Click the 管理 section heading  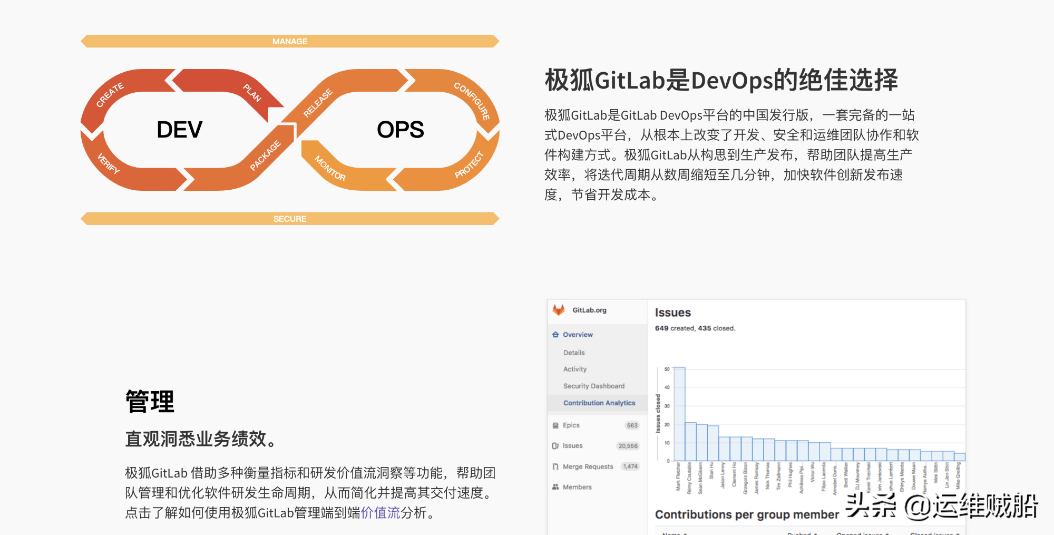[150, 401]
